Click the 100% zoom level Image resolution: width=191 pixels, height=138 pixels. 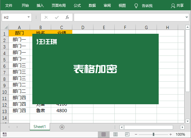(x=180, y=134)
